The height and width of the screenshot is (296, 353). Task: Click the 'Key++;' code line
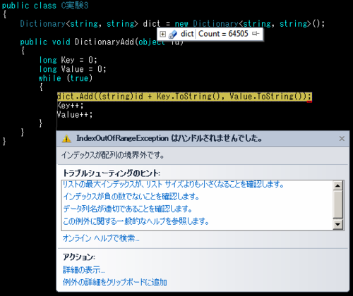pyautogui.click(x=70, y=106)
